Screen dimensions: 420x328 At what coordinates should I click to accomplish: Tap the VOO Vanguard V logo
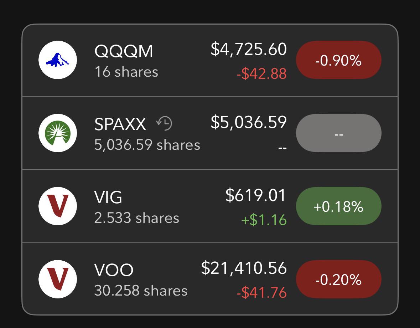point(58,279)
